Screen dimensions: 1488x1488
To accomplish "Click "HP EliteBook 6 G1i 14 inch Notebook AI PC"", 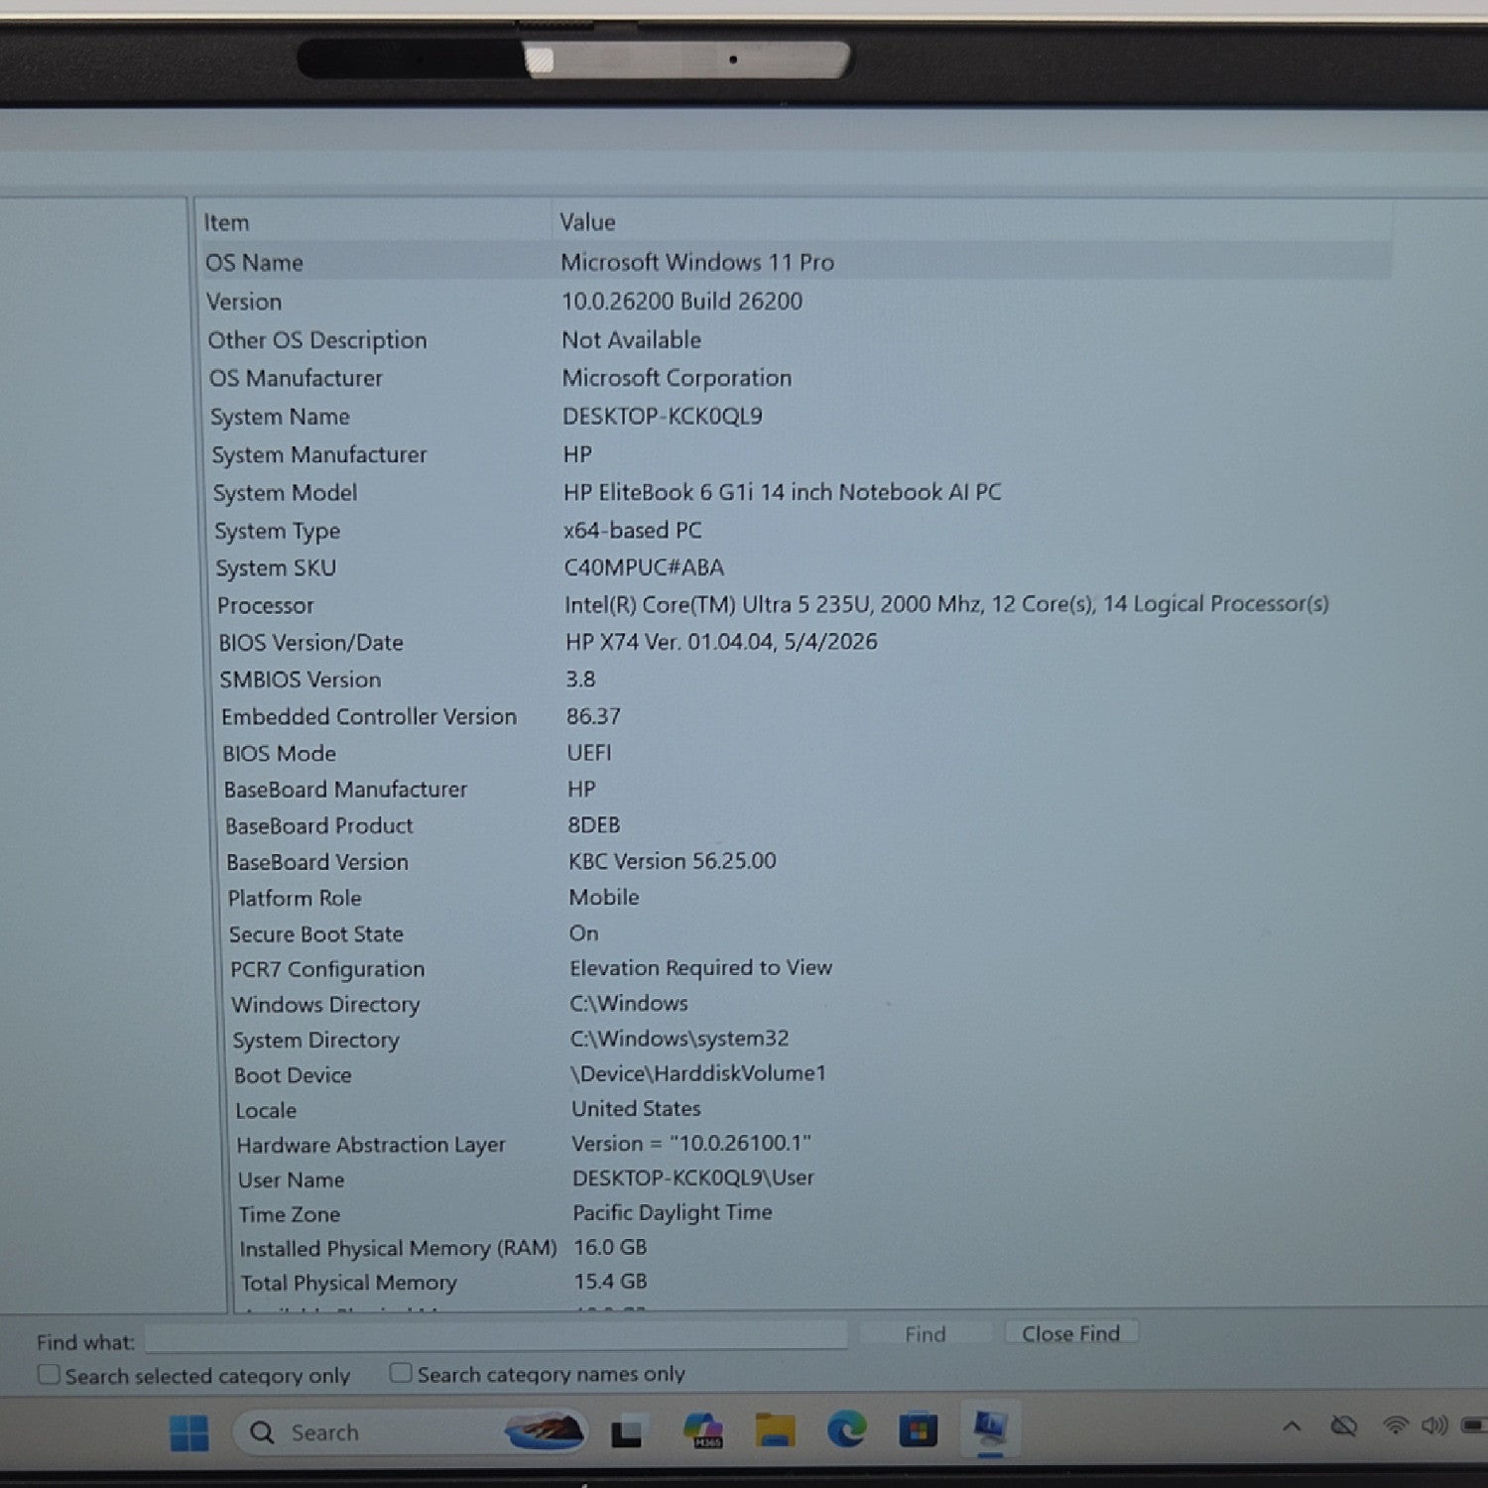I will point(783,492).
